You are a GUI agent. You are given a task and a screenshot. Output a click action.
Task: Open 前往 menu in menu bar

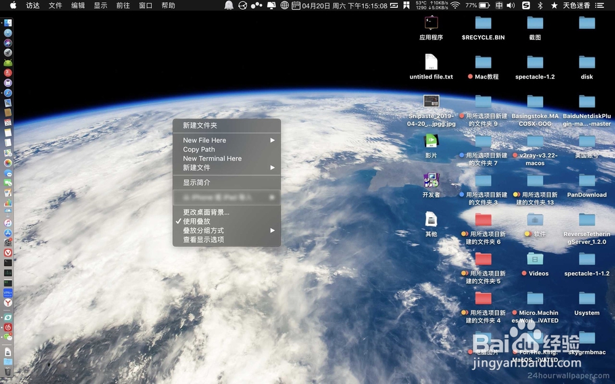(123, 6)
